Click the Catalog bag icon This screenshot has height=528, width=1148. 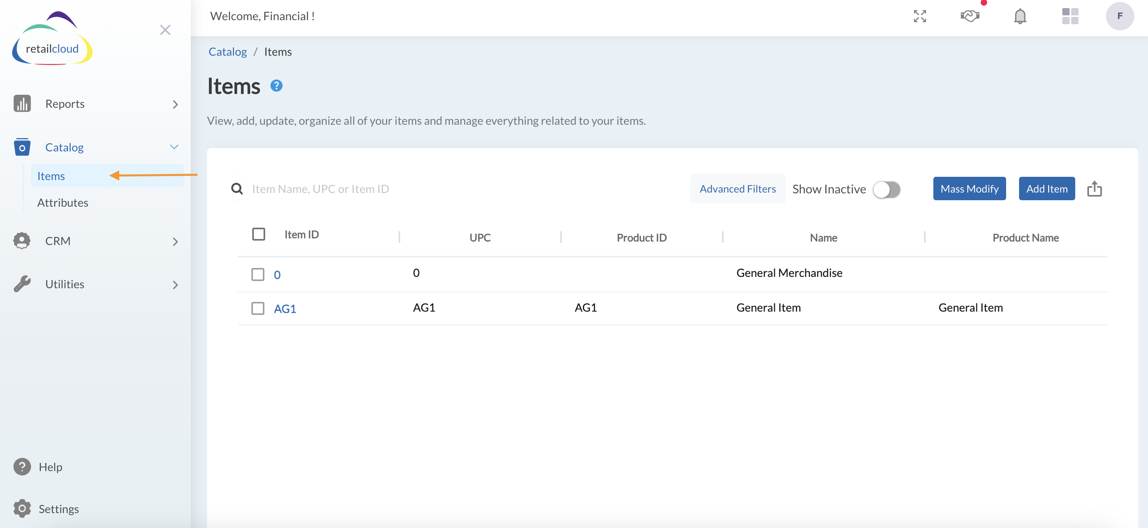pos(22,147)
